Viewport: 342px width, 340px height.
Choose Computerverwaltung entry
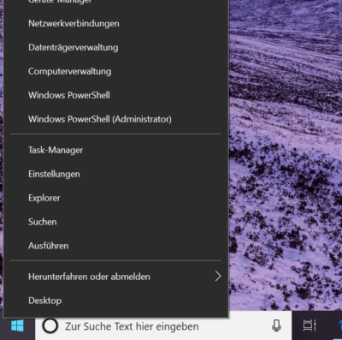pyautogui.click(x=115, y=71)
